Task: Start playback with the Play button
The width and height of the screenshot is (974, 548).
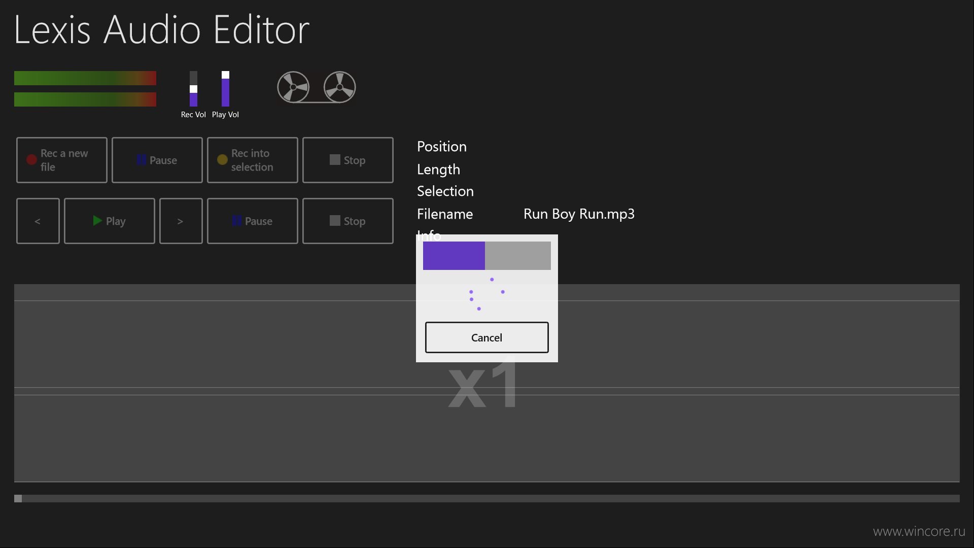Action: point(110,221)
